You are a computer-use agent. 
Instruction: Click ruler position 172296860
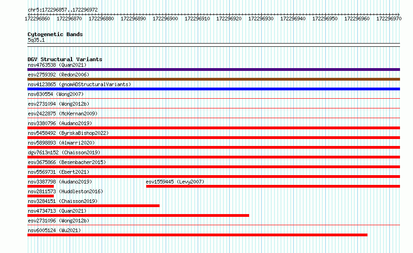(37, 19)
